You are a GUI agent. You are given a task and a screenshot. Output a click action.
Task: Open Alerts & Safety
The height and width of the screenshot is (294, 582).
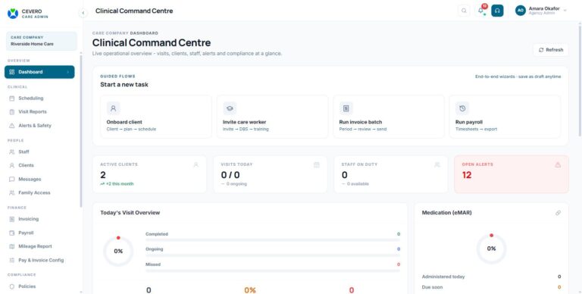pyautogui.click(x=39, y=126)
